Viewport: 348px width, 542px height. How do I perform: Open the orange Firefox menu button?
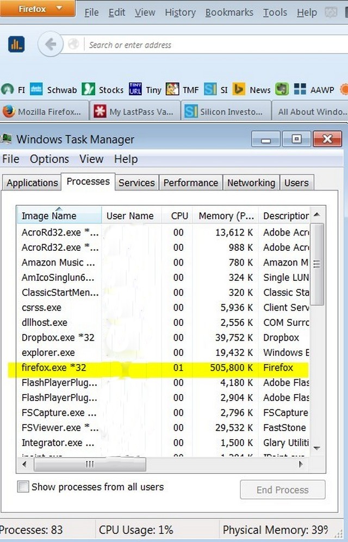(x=38, y=8)
